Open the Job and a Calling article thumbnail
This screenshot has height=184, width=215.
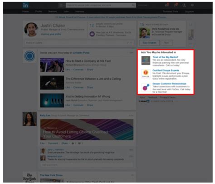pyautogui.click(x=52, y=83)
